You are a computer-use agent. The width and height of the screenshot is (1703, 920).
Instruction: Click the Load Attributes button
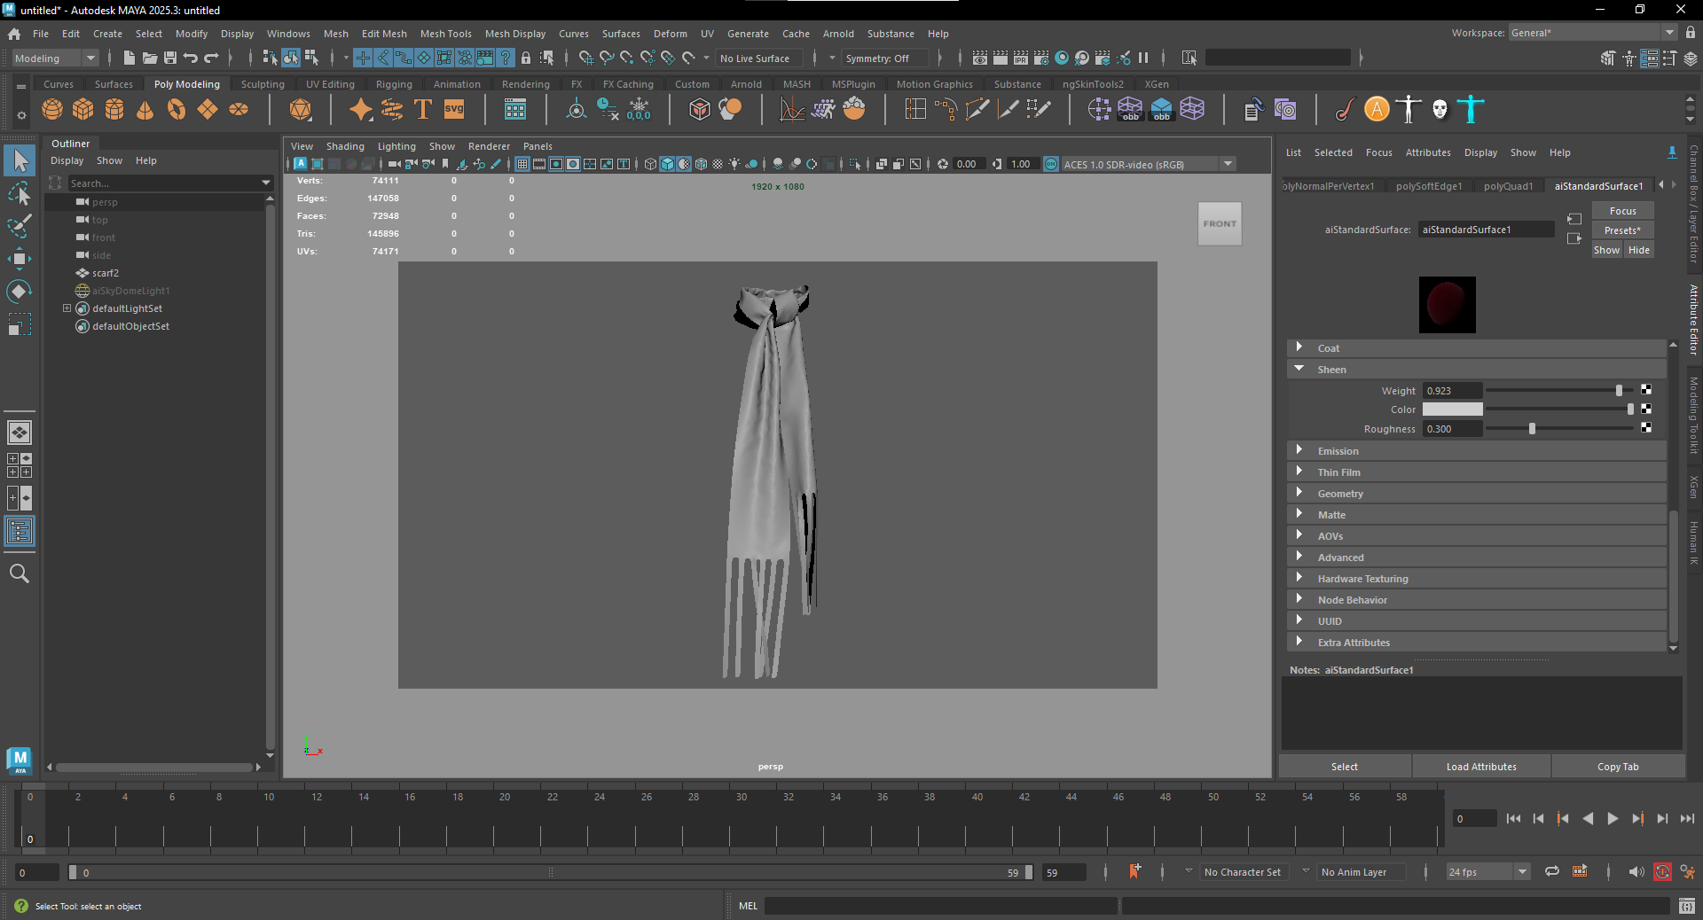1481,767
